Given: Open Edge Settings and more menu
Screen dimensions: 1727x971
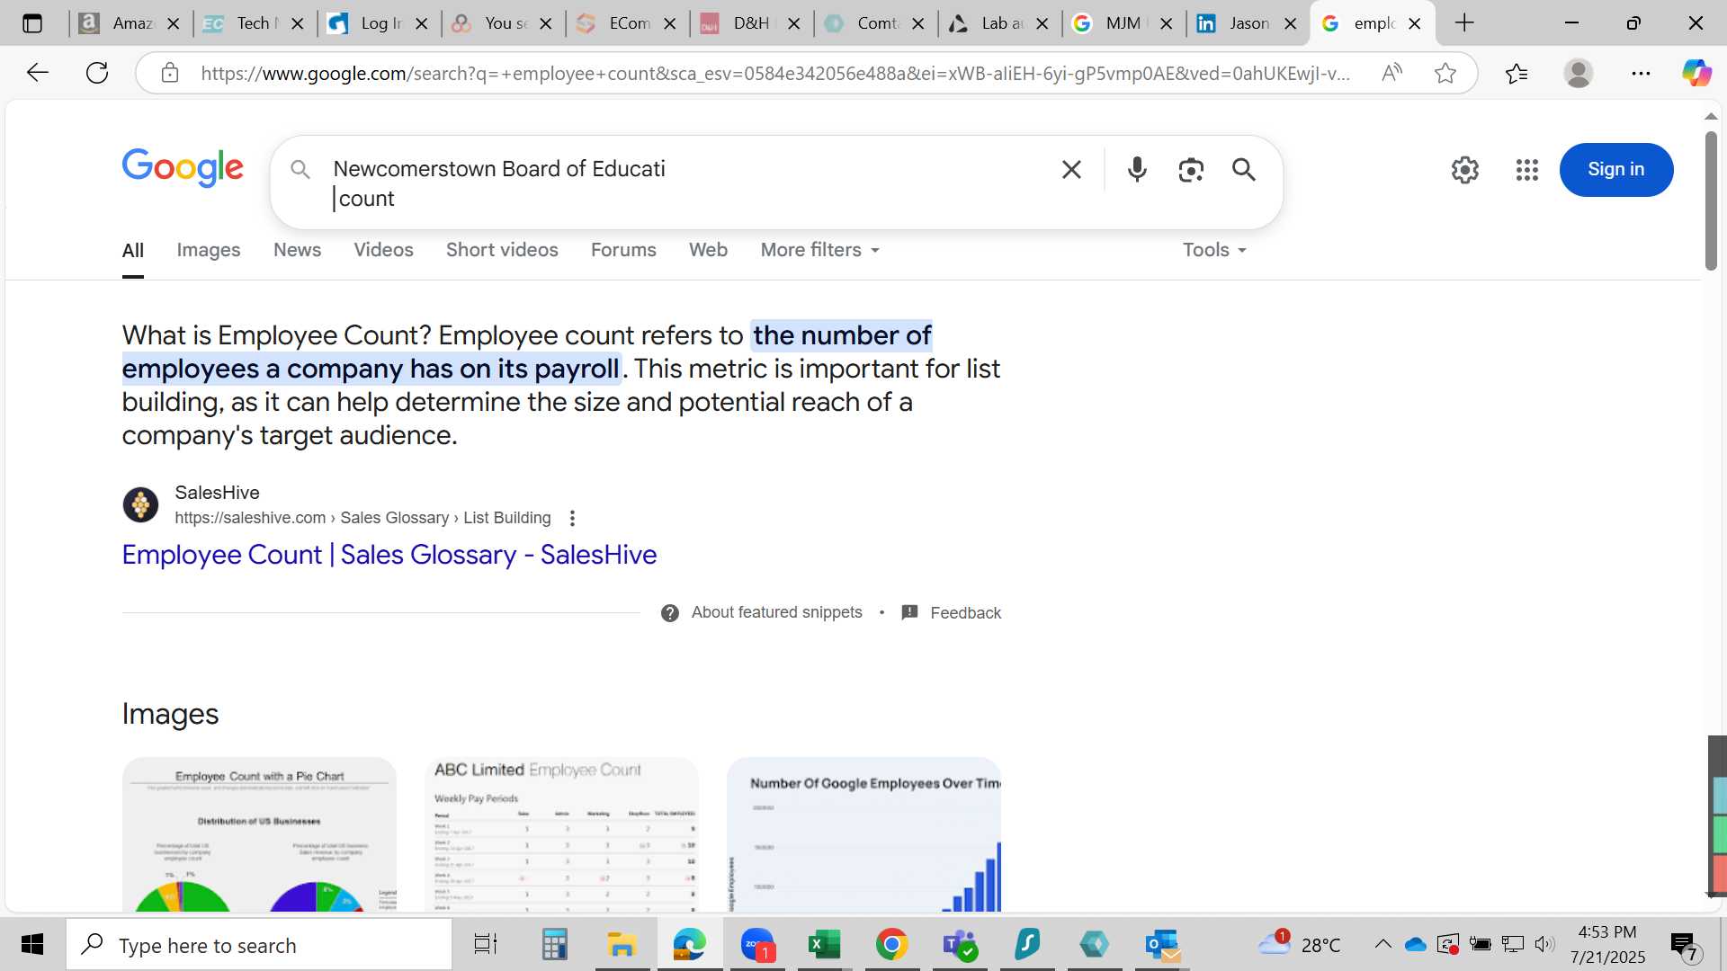Looking at the screenshot, I should click(x=1641, y=73).
